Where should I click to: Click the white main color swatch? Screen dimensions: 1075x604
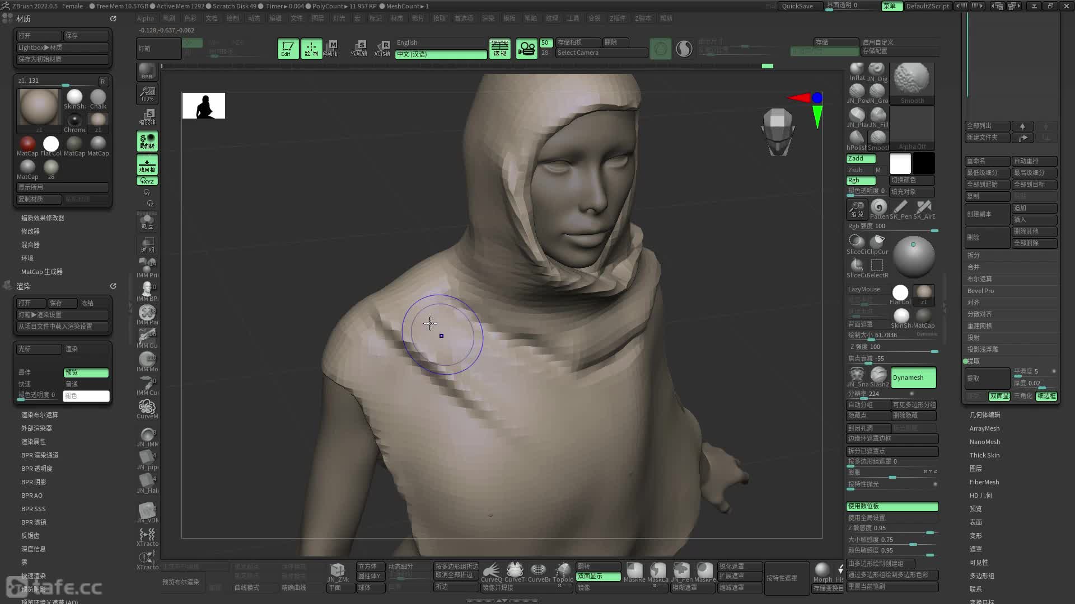point(900,163)
